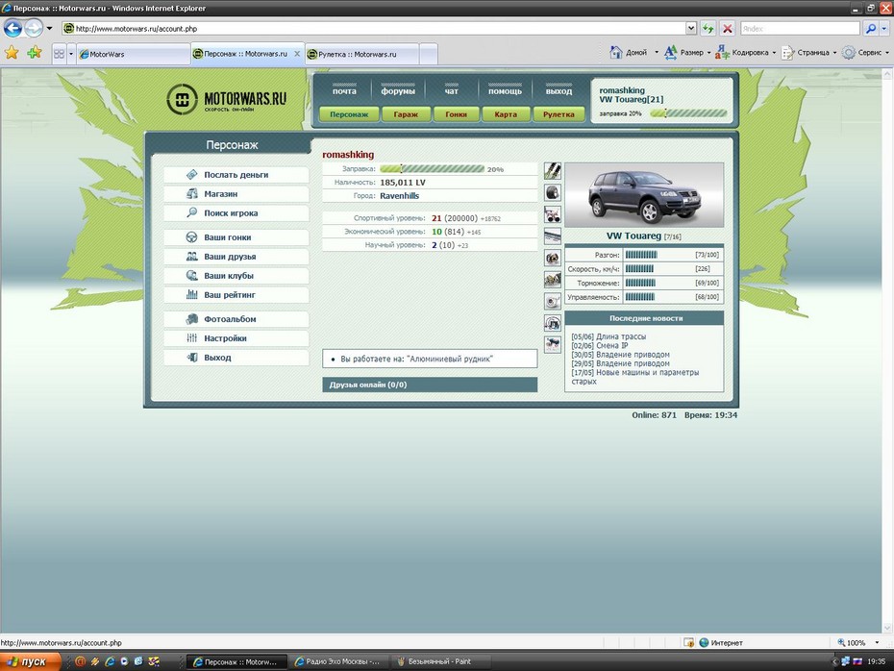Expand the Размер text size dropdown
Image resolution: width=894 pixels, height=671 pixels.
click(x=708, y=53)
